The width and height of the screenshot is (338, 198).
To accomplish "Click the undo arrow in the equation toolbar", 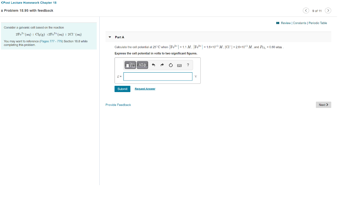I will 153,65.
